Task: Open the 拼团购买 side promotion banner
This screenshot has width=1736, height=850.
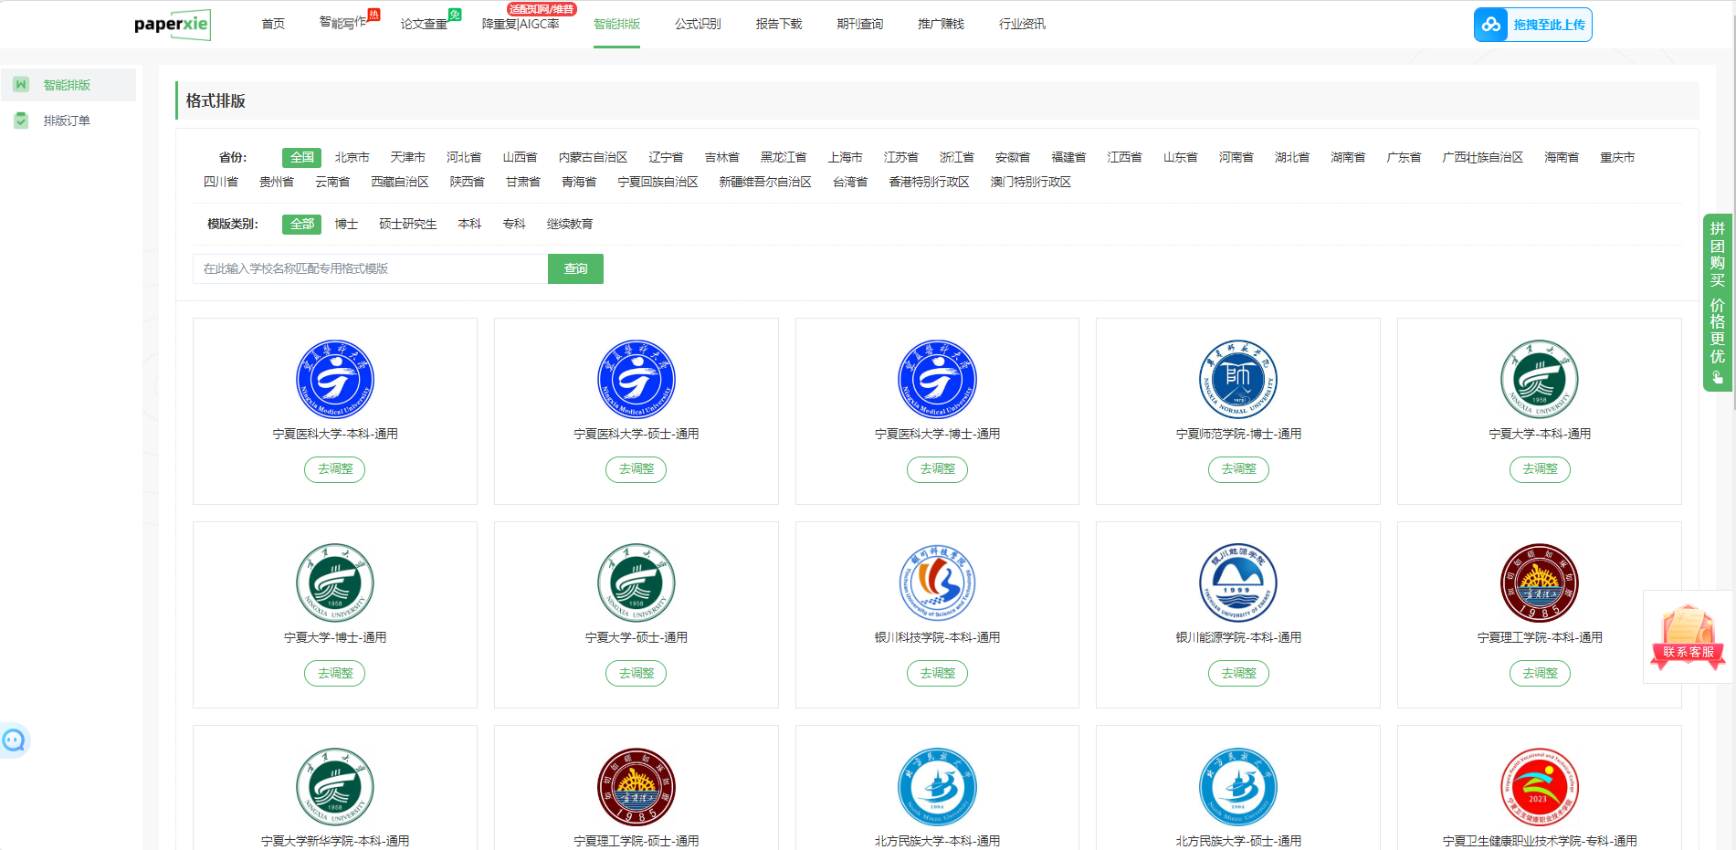Action: [x=1717, y=301]
